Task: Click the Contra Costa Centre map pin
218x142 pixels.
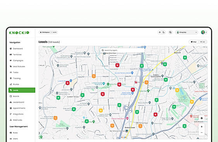Action: click(x=162, y=76)
